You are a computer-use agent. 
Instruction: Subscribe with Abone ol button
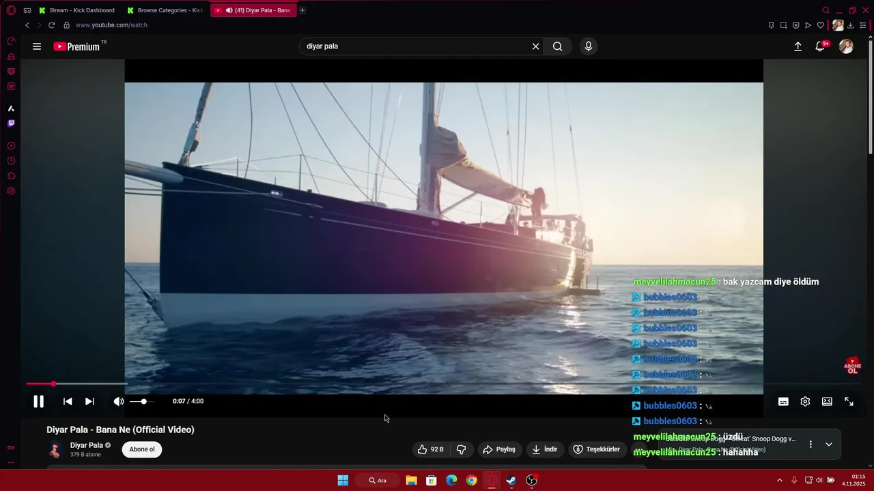point(142,449)
